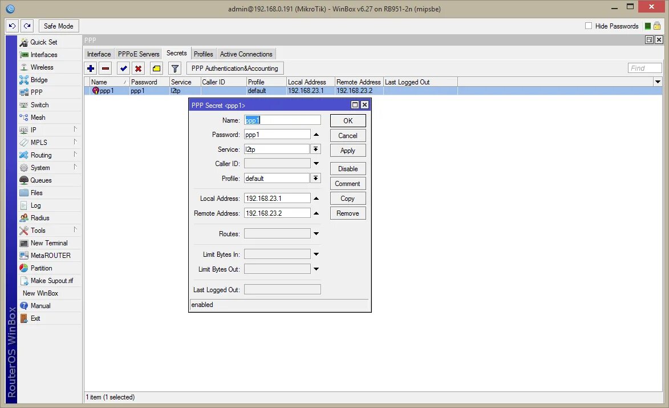This screenshot has width=669, height=408.
Task: Select the Secrets tab
Action: pos(177,53)
